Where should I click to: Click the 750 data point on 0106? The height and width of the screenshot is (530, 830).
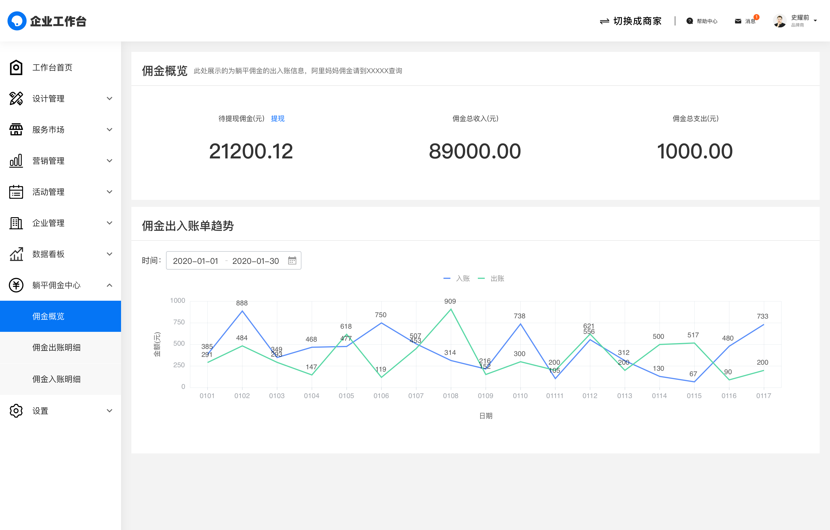click(x=381, y=323)
